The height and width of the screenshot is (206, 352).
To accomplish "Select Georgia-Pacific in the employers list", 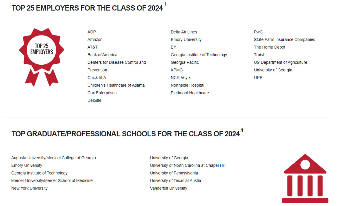I will click(x=185, y=62).
